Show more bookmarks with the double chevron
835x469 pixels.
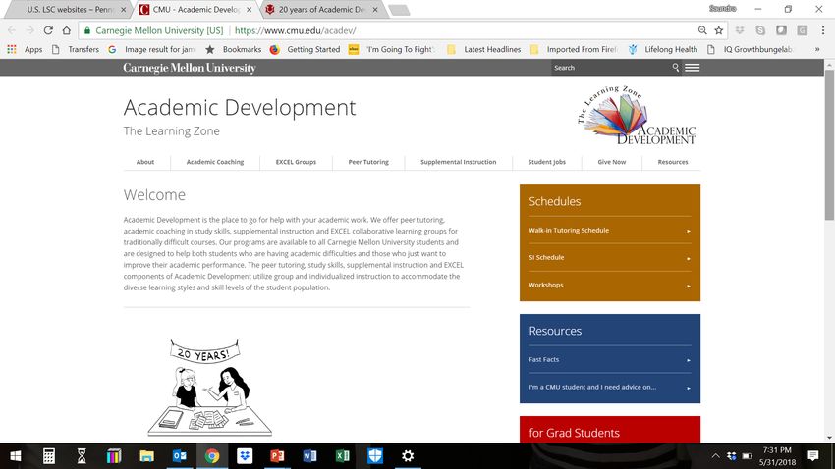pyautogui.click(x=817, y=49)
